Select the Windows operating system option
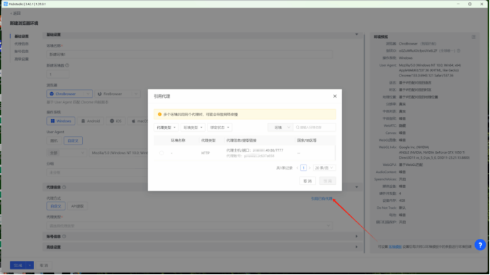The height and width of the screenshot is (275, 490). pyautogui.click(x=61, y=121)
